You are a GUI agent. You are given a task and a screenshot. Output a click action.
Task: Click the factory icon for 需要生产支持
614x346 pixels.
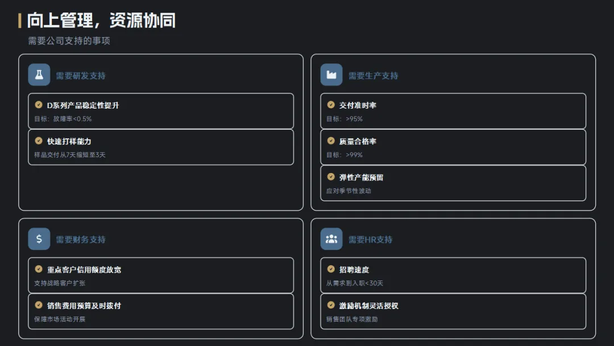coord(331,75)
